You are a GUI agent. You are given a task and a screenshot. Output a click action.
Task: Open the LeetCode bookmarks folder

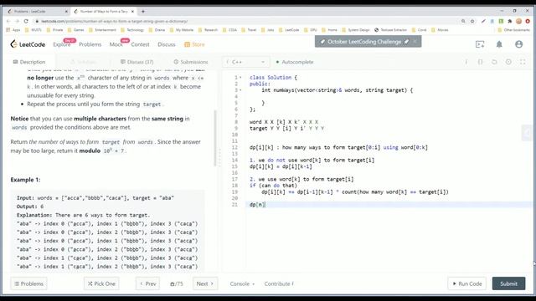[289, 30]
